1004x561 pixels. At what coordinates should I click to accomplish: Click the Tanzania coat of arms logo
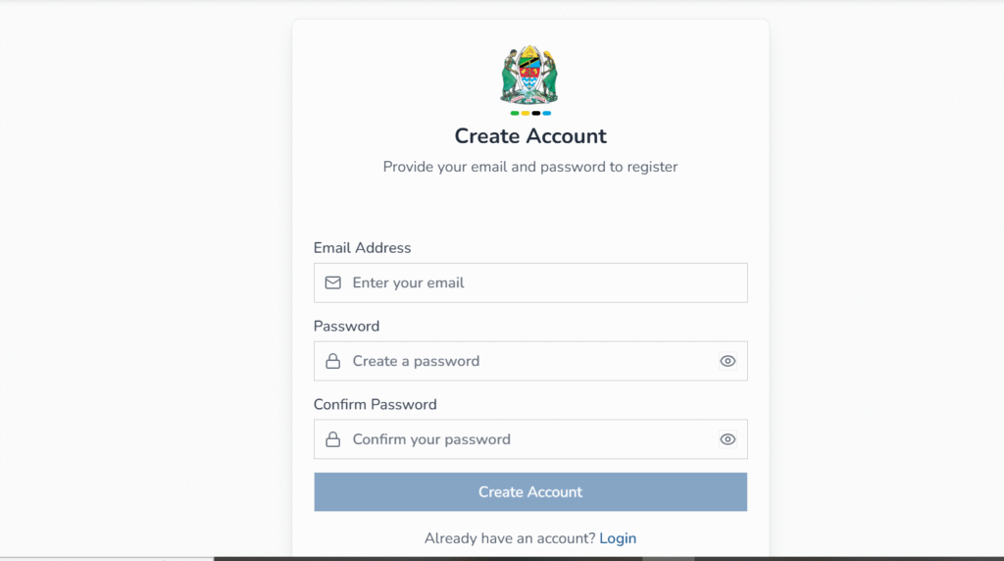click(528, 75)
